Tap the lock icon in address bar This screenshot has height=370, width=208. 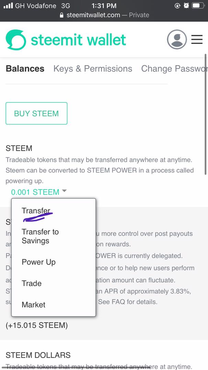62,15
